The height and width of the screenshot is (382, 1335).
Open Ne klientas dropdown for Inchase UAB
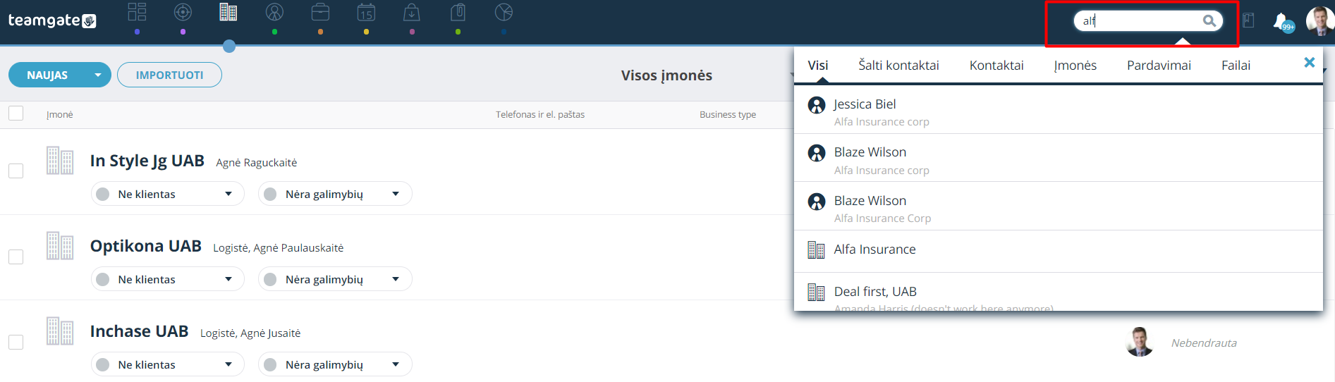pyautogui.click(x=168, y=364)
